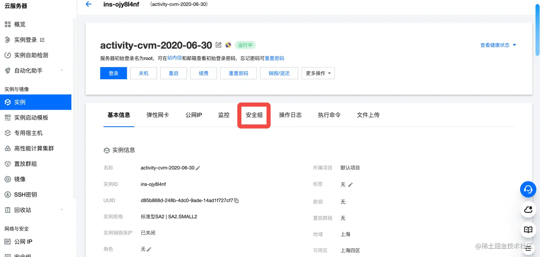This screenshot has width=540, height=257.
Task: Open the 站内信 link
Action: pos(175,58)
